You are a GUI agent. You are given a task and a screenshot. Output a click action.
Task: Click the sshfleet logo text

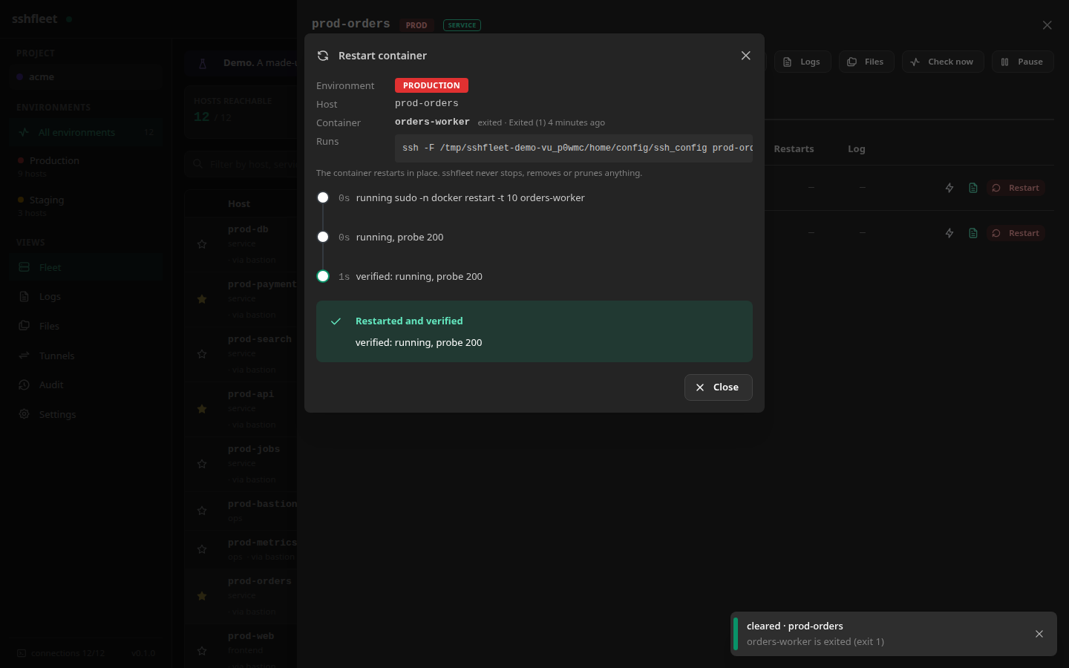[35, 19]
